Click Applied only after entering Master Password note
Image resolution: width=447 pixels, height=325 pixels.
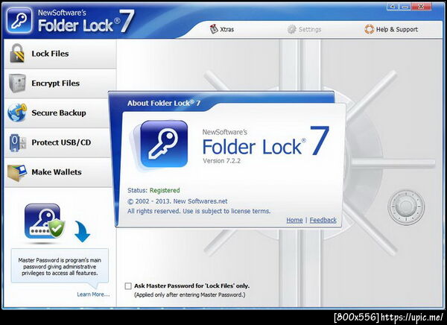(189, 294)
